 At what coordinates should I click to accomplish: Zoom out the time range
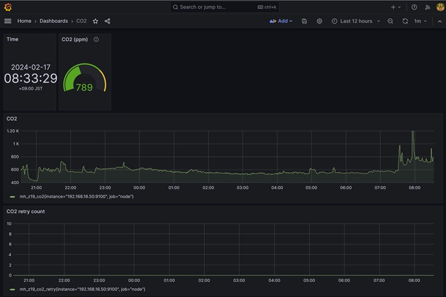click(390, 21)
